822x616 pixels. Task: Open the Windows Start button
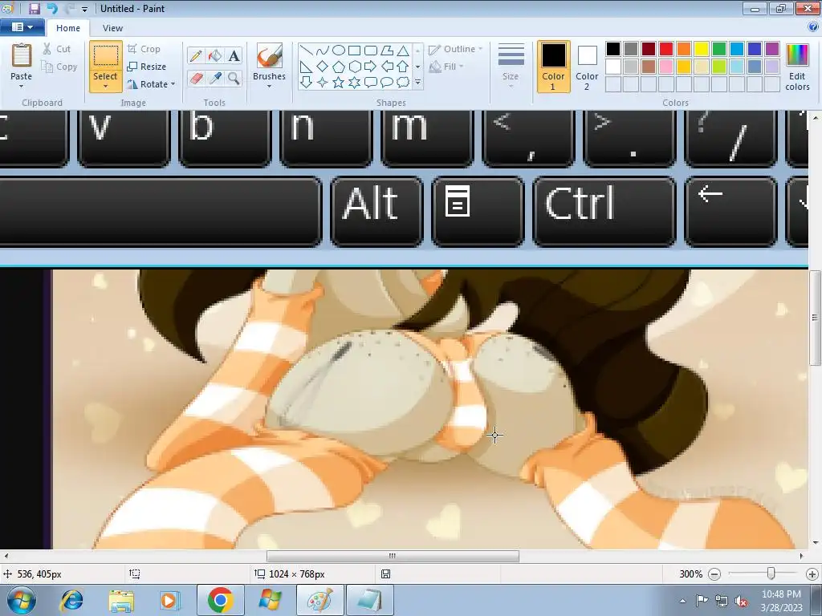21,600
